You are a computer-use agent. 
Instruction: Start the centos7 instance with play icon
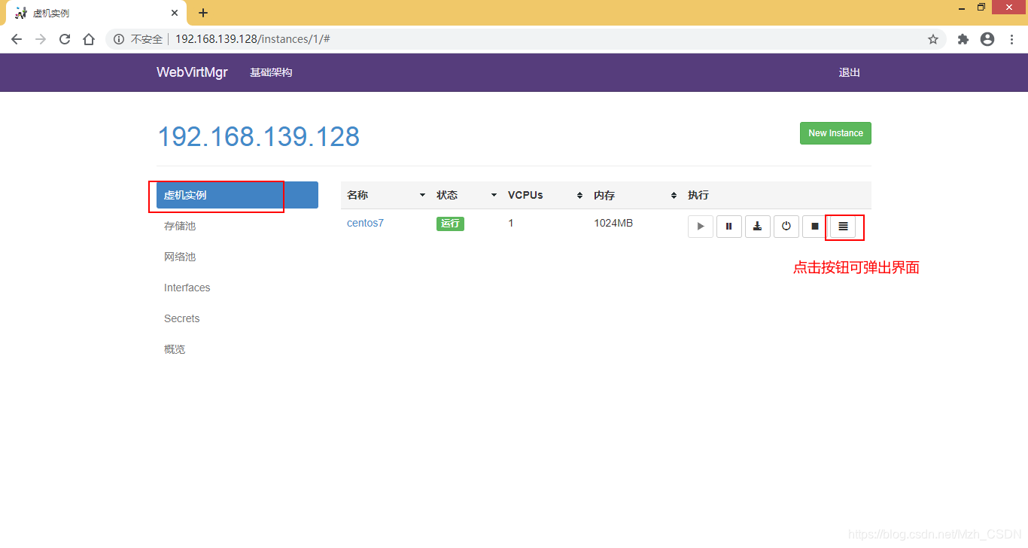tap(701, 226)
